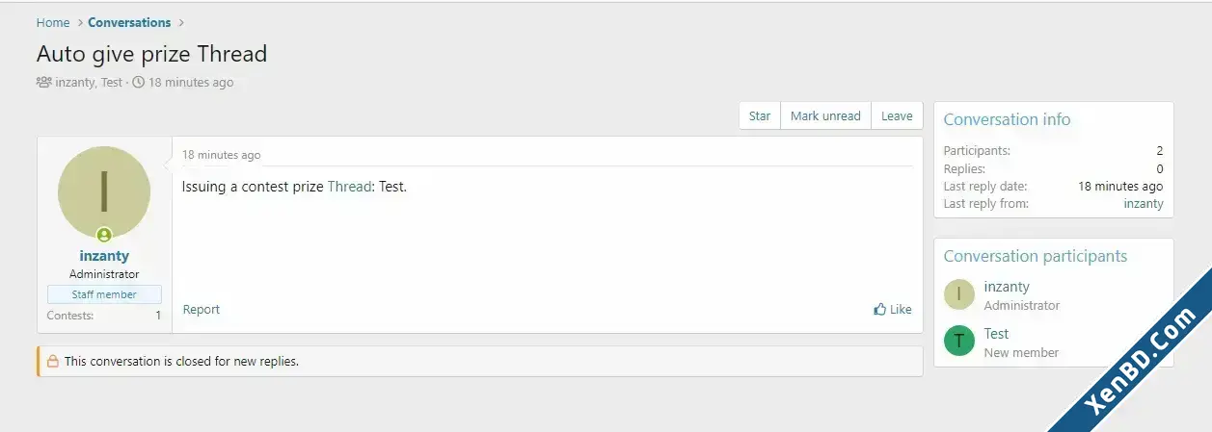Click Test user's green avatar
The image size is (1212, 432).
coord(959,341)
